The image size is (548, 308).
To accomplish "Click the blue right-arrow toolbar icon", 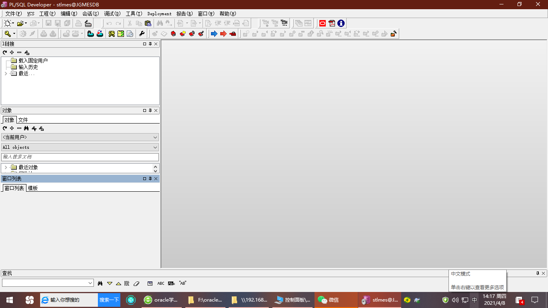I will pos(214,34).
